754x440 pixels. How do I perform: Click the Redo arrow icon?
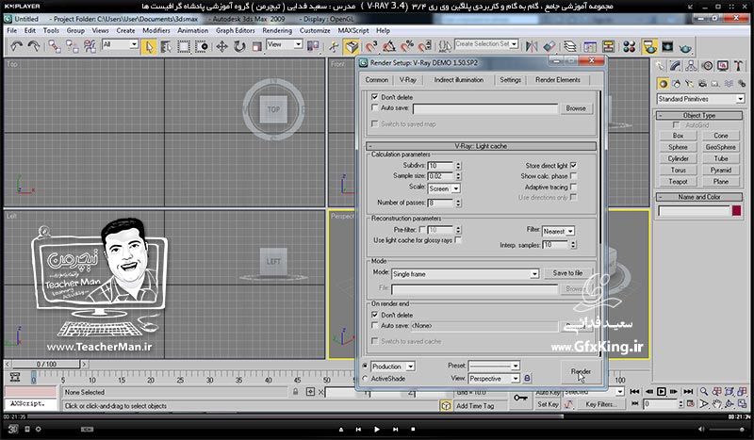tap(34, 46)
